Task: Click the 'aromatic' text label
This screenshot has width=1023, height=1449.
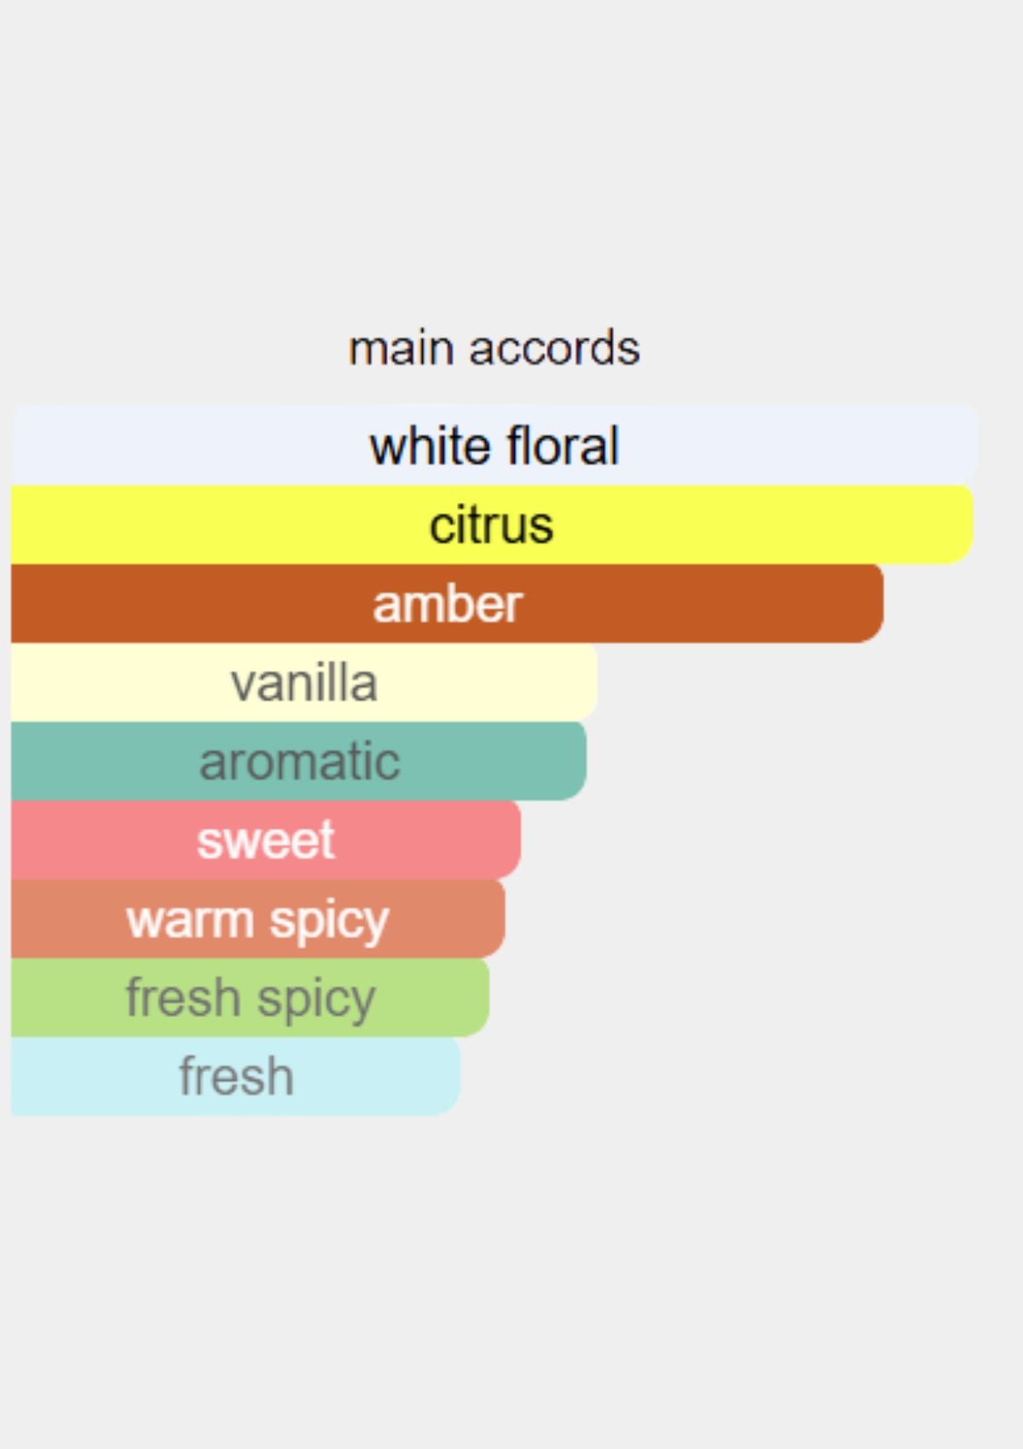Action: [x=299, y=761]
